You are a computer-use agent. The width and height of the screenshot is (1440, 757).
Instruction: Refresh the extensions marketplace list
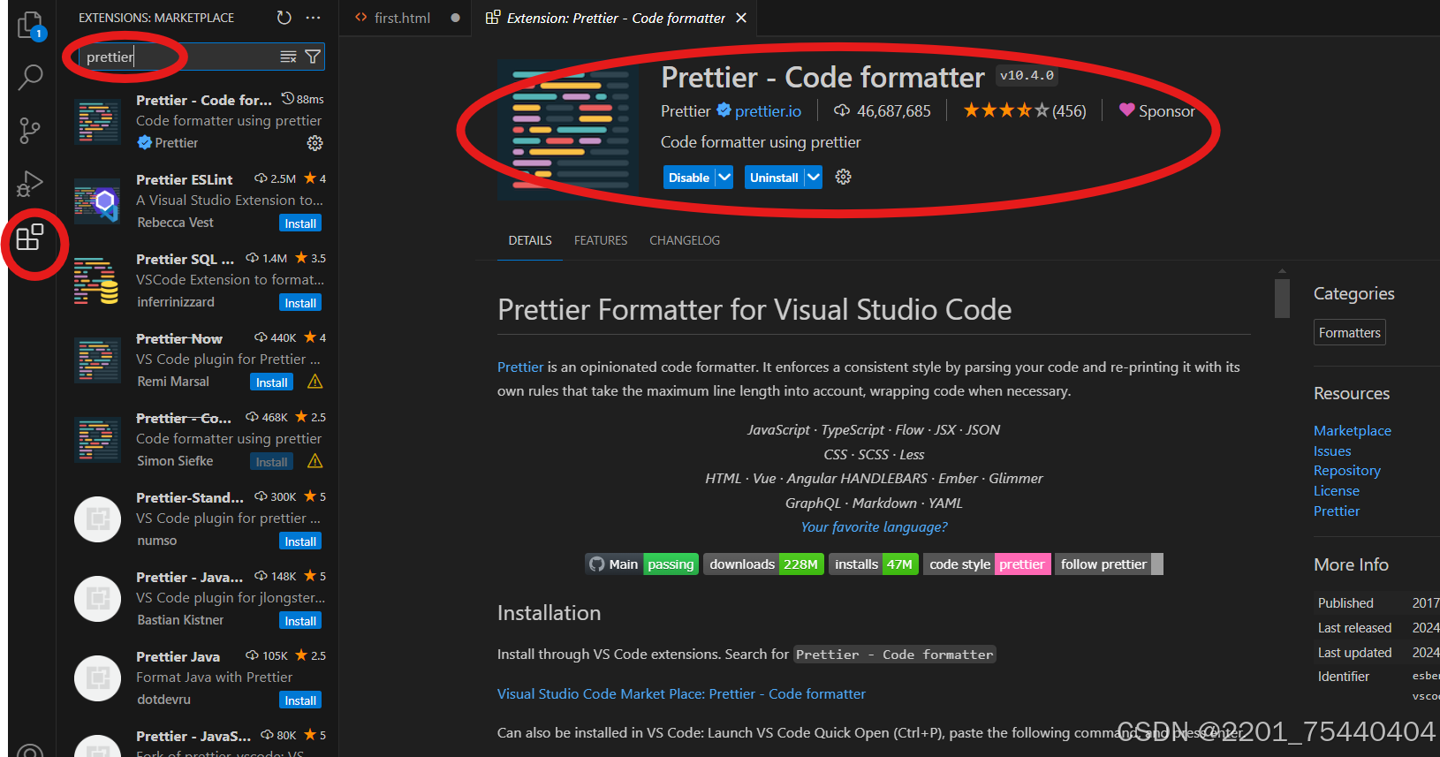pos(284,18)
